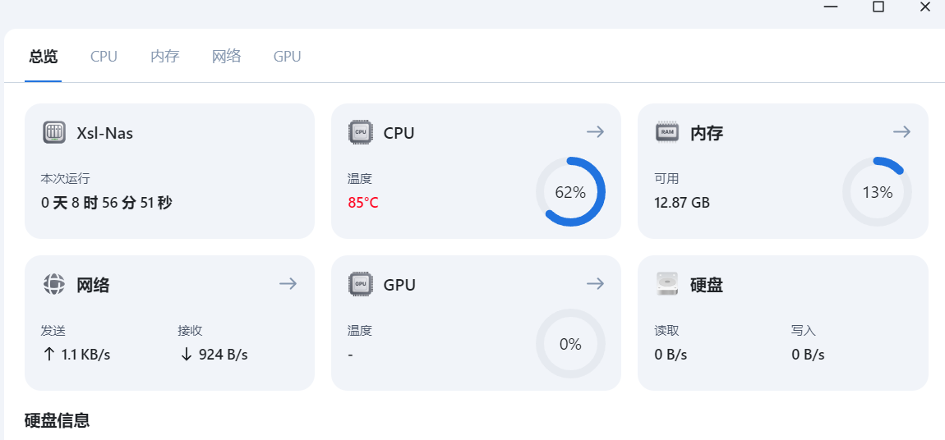
Task: Click the CPU chip icon
Action: (x=360, y=132)
